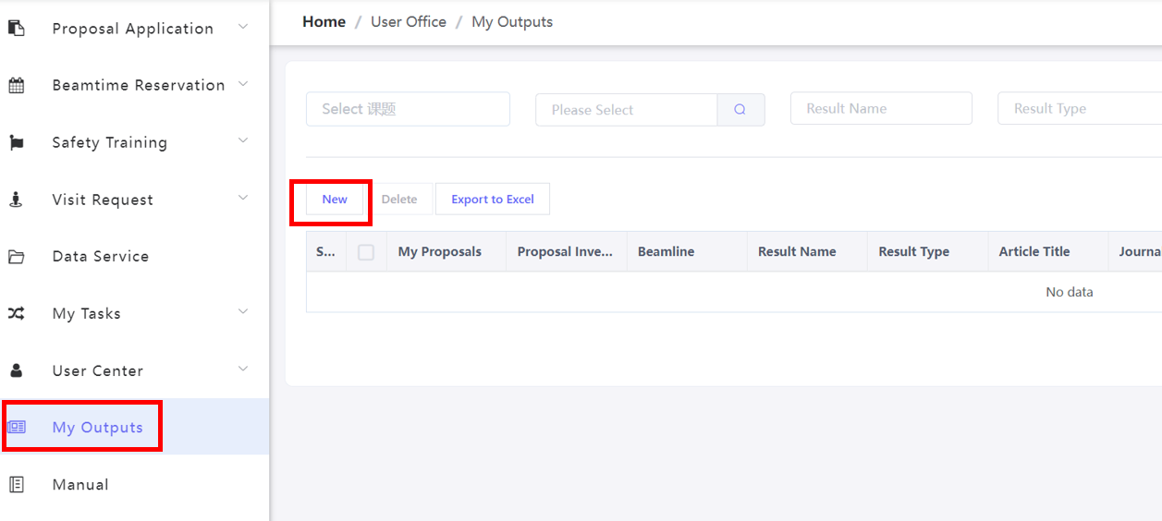Expand the Beamtime Reservation submenu arrow
Screen dimensions: 1162x521
coord(243,84)
